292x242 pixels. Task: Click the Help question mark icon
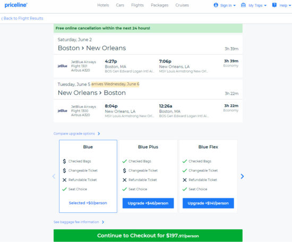pos(274,5)
